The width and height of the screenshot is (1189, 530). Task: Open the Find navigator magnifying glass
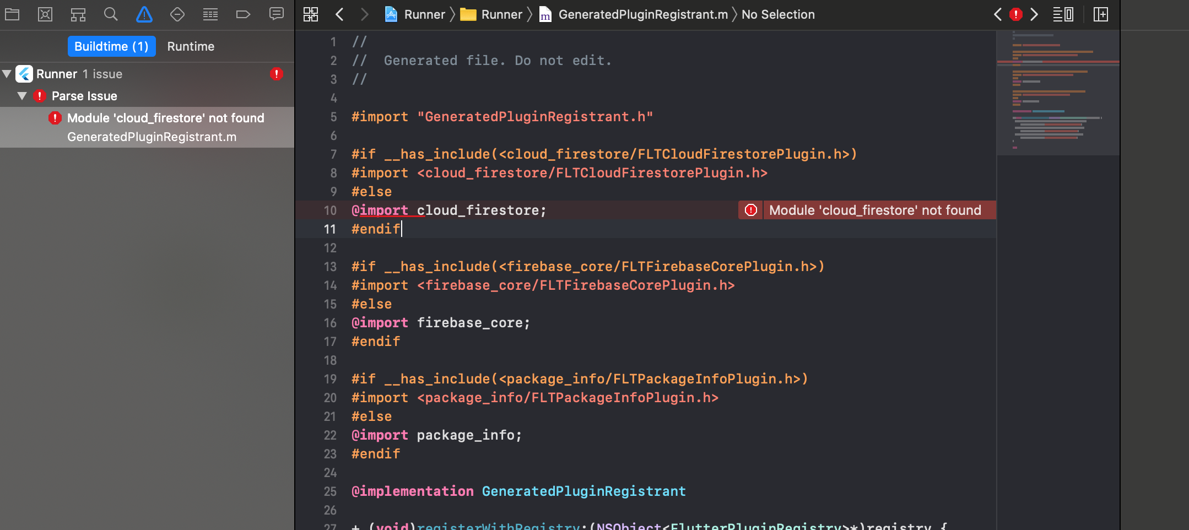(111, 14)
